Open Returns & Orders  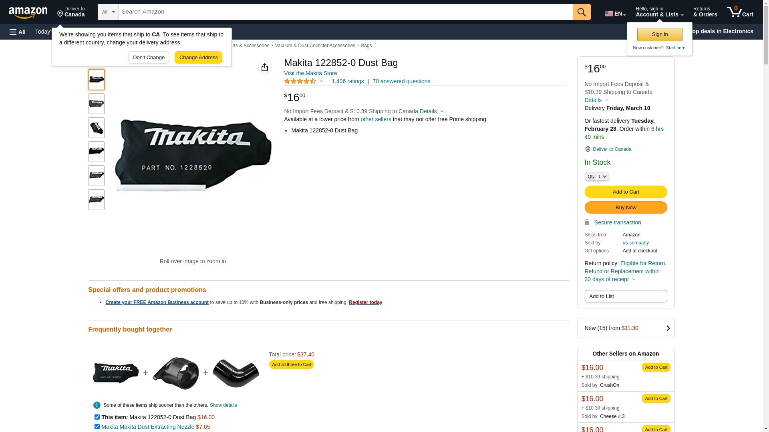(705, 12)
